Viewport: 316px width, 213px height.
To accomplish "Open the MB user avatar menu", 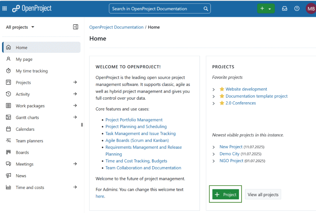I will [311, 9].
